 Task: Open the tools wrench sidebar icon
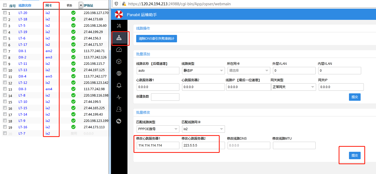119,26
